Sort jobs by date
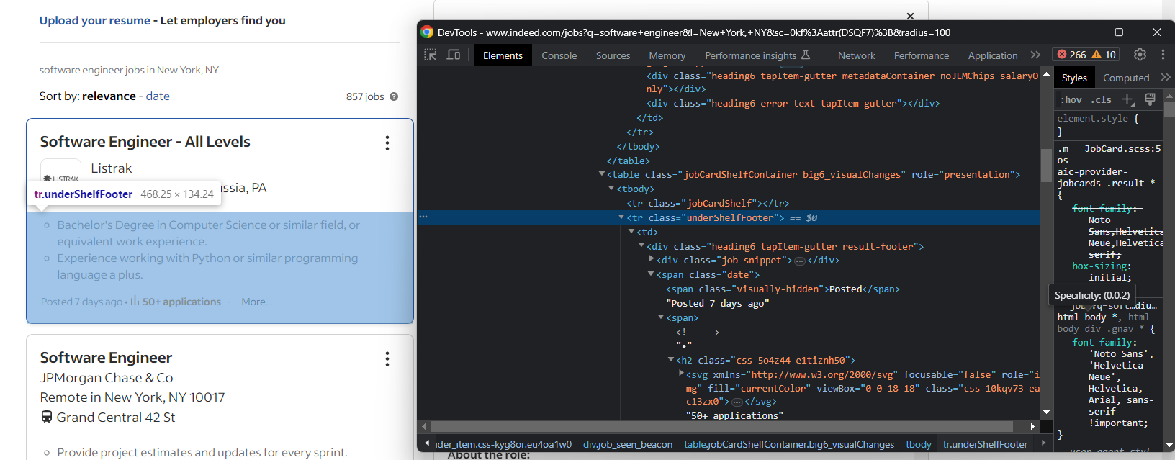The height and width of the screenshot is (460, 1175). tap(158, 96)
